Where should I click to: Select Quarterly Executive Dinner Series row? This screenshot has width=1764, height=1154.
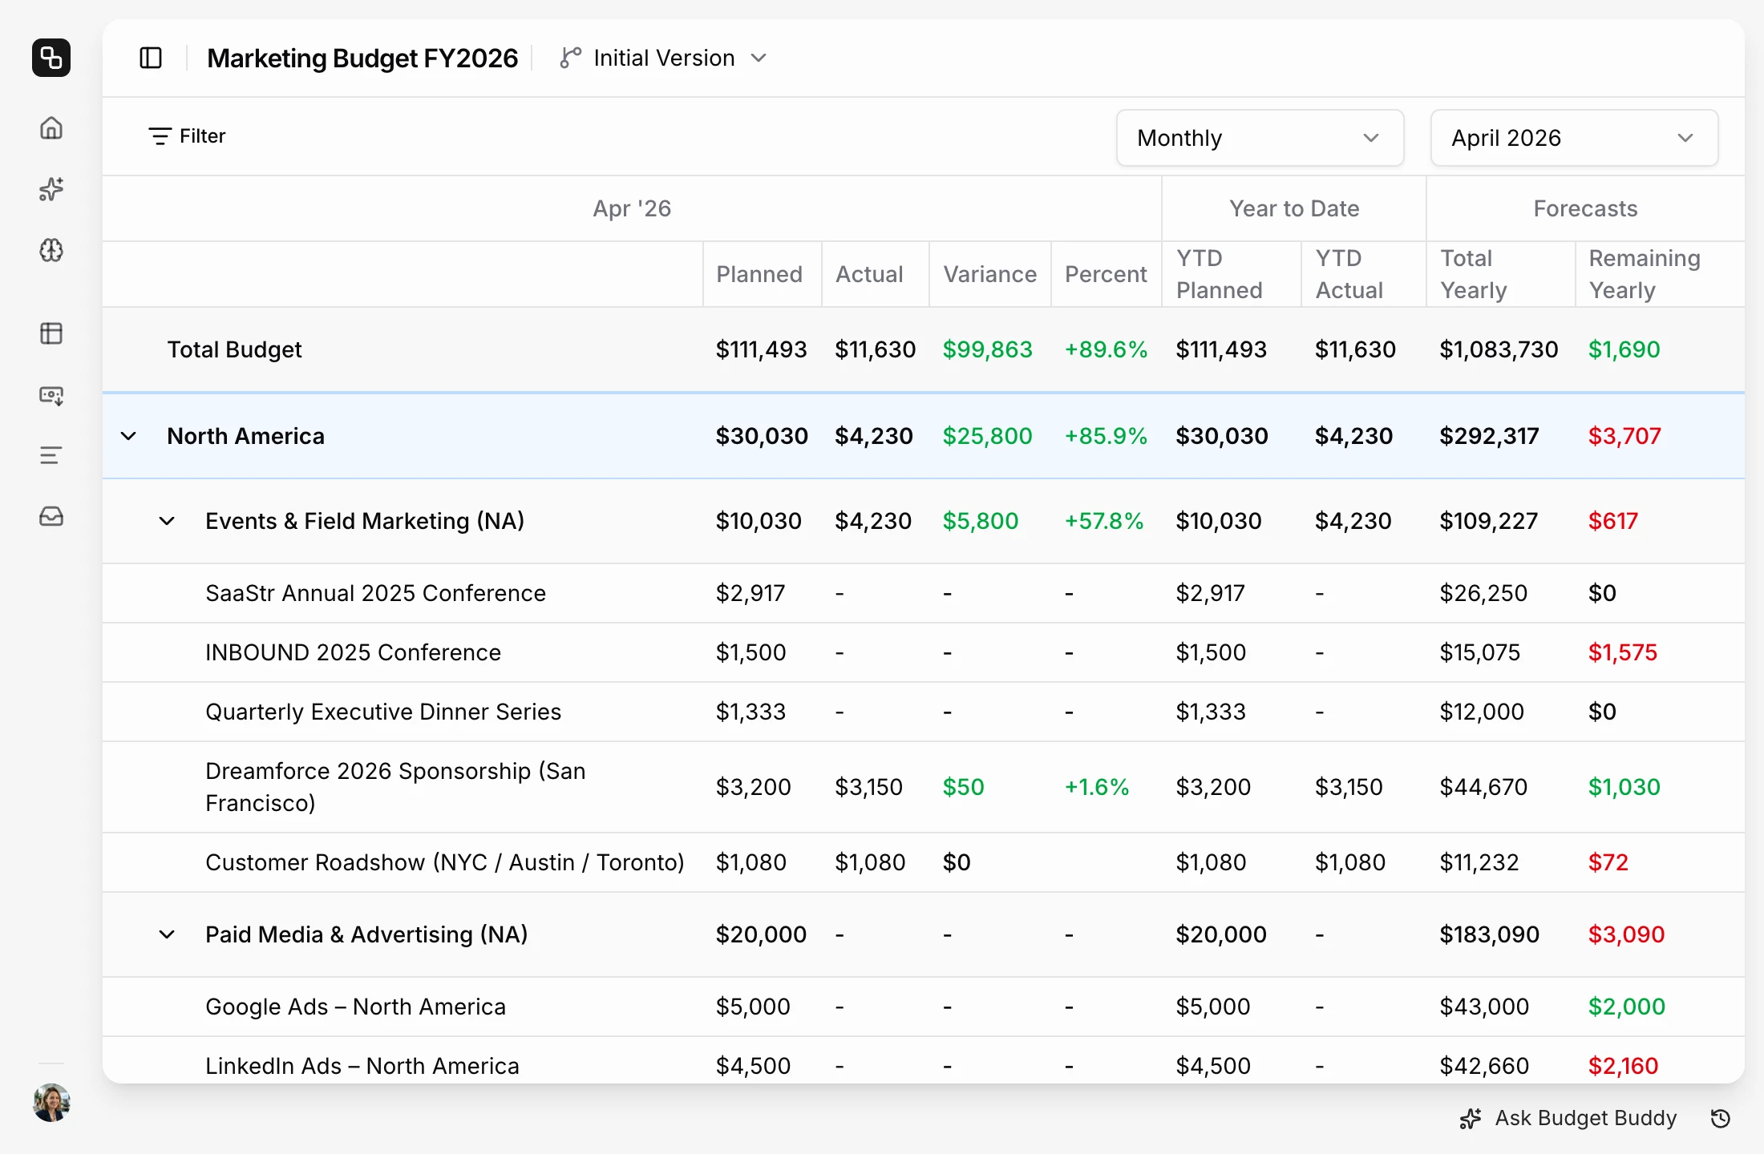924,712
